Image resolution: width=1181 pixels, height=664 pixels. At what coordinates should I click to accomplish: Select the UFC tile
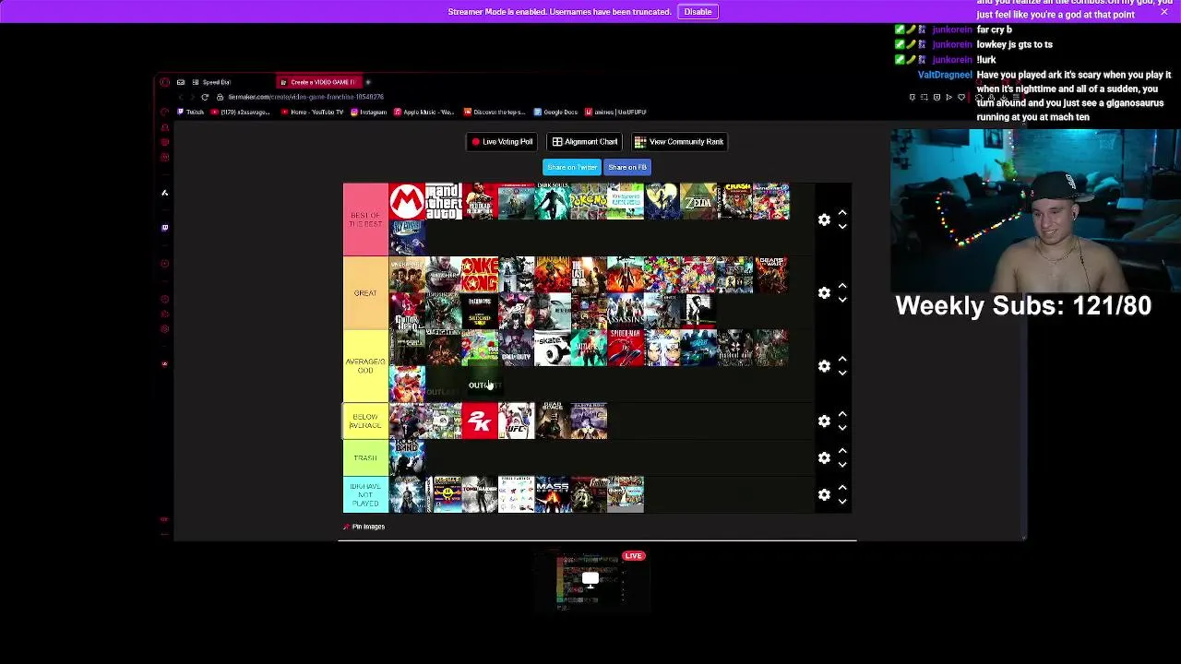coord(516,421)
